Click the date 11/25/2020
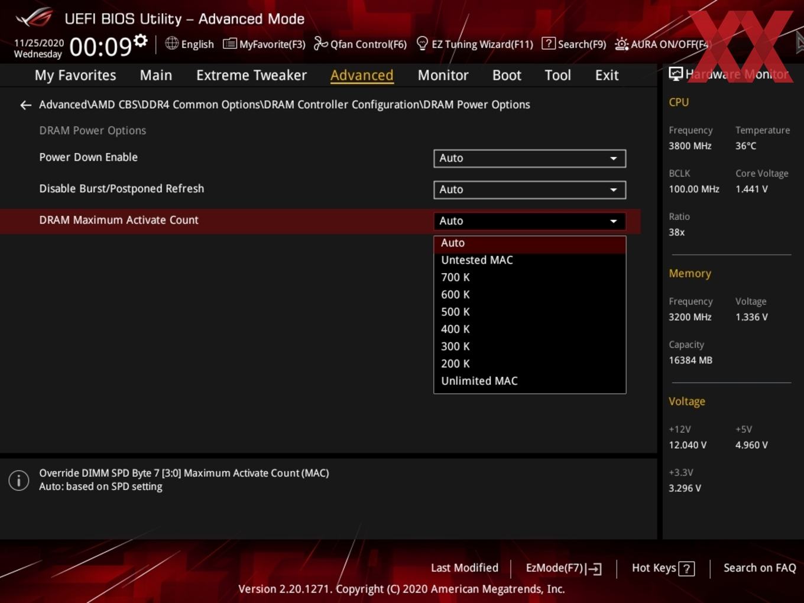The height and width of the screenshot is (603, 804). pyautogui.click(x=39, y=43)
